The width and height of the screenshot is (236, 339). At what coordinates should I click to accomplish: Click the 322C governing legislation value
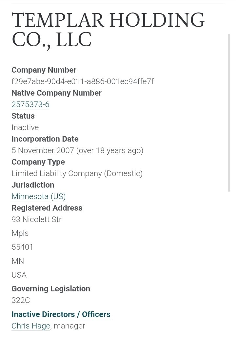click(21, 300)
